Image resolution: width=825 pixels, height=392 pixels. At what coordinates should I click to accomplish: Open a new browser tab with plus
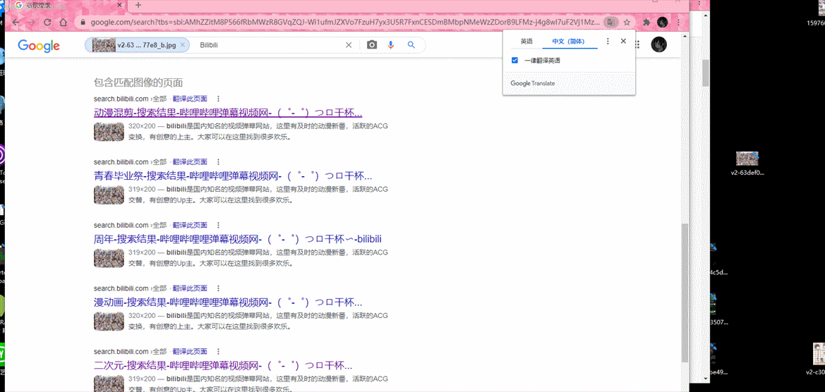[x=138, y=5]
